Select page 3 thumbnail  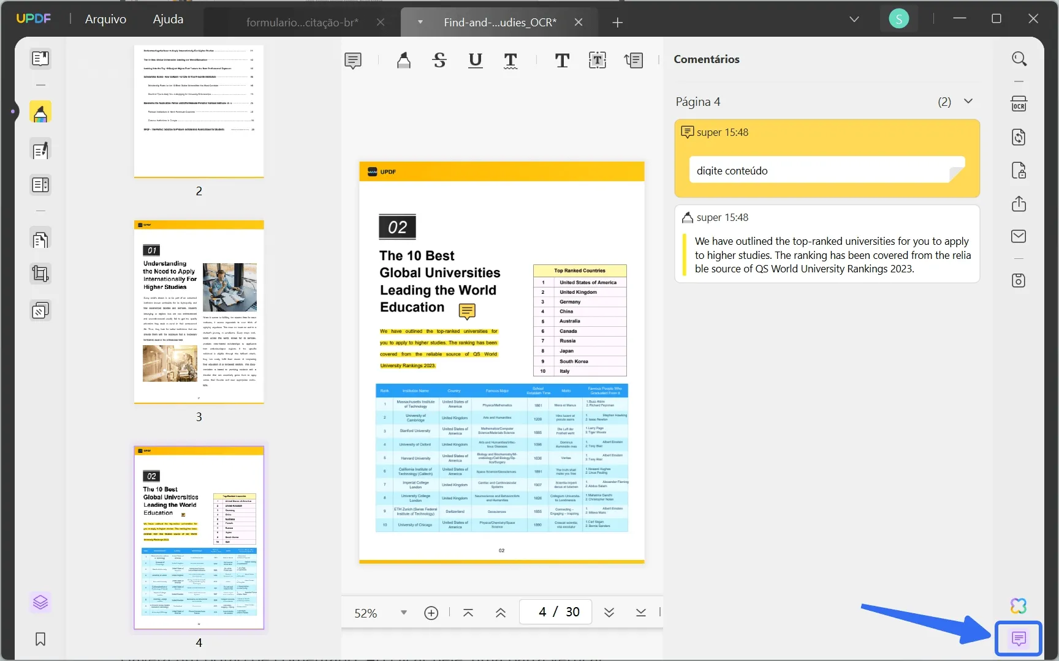199,312
